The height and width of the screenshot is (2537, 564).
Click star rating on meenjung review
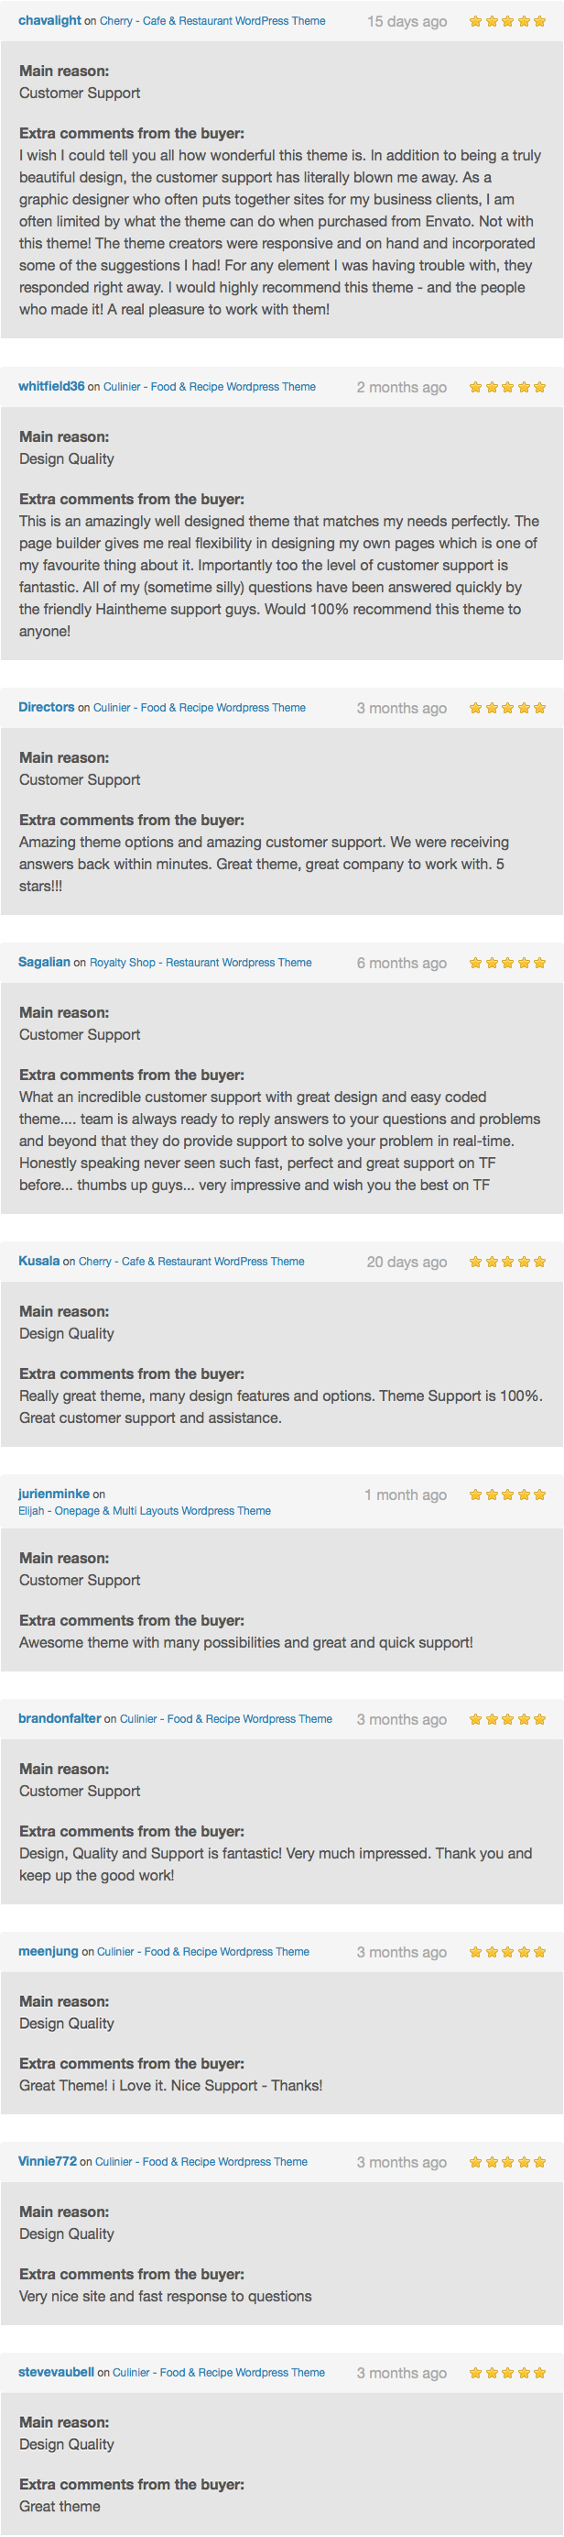pos(507,1952)
